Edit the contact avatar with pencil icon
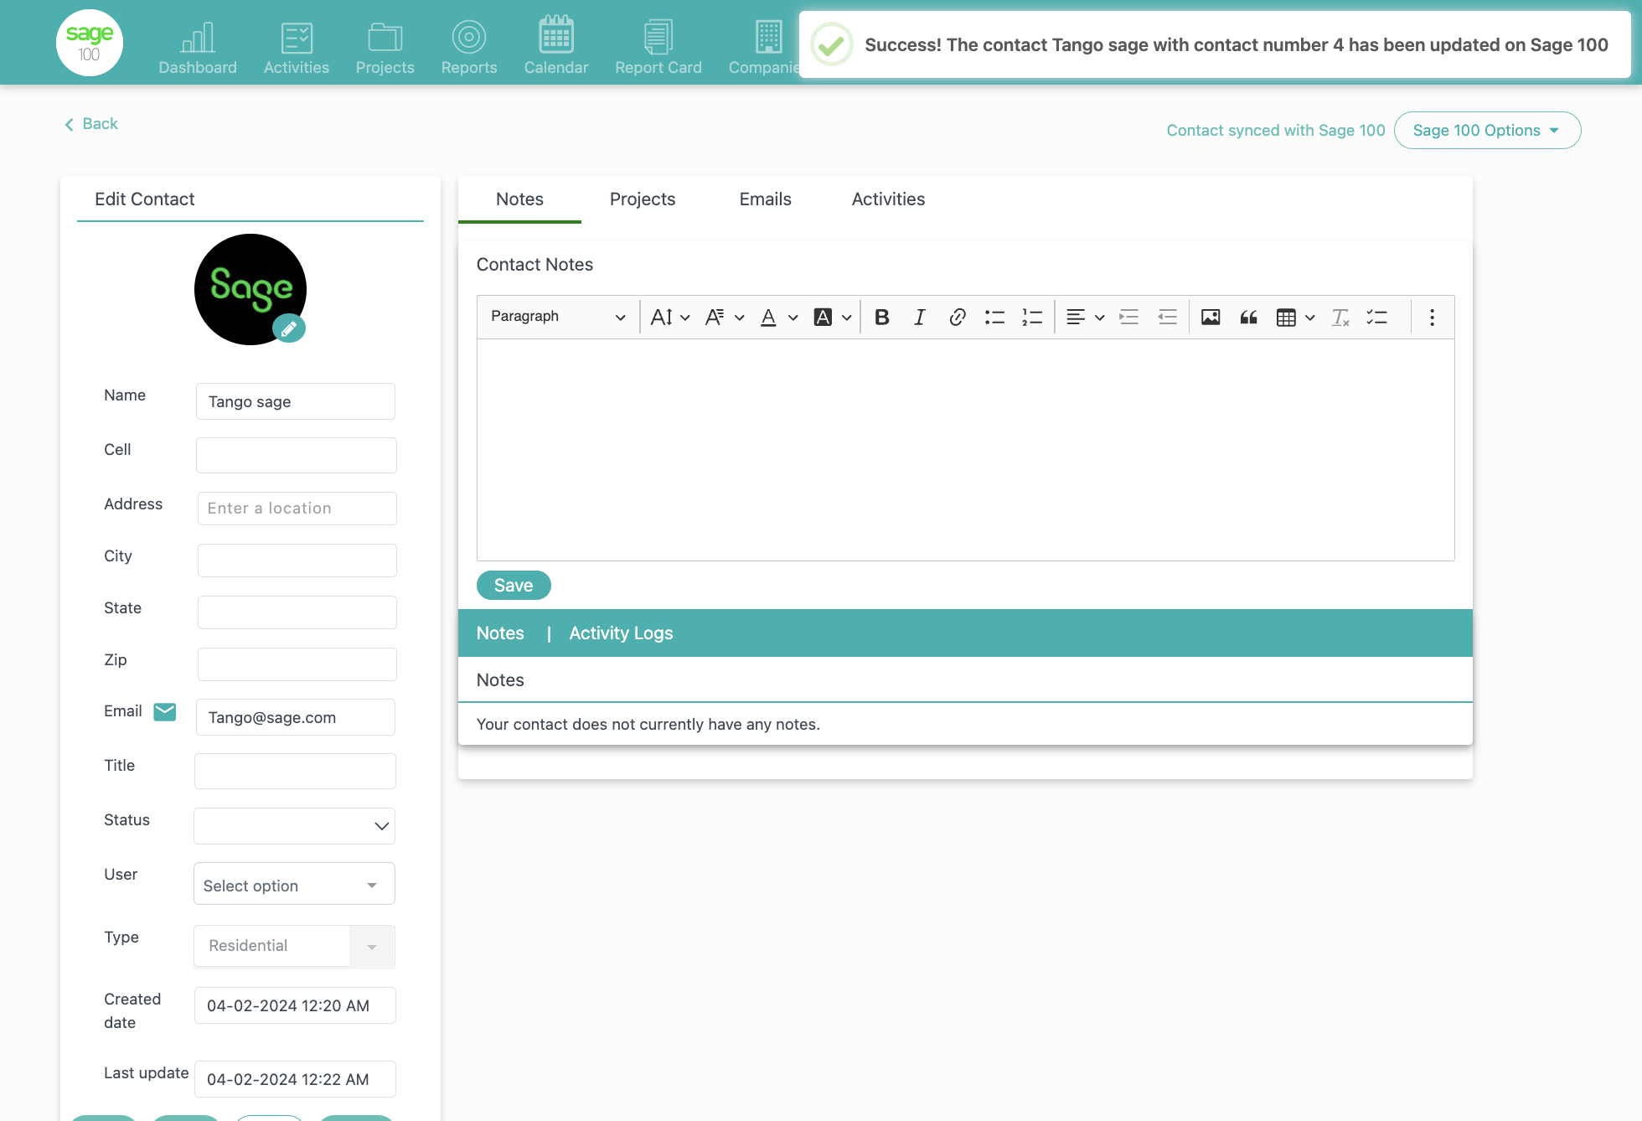The height and width of the screenshot is (1121, 1642). [289, 328]
